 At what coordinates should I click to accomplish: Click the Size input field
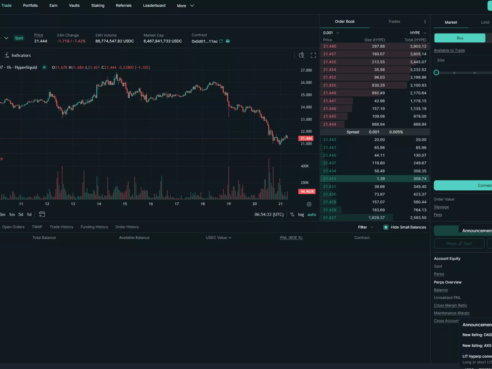[463, 60]
